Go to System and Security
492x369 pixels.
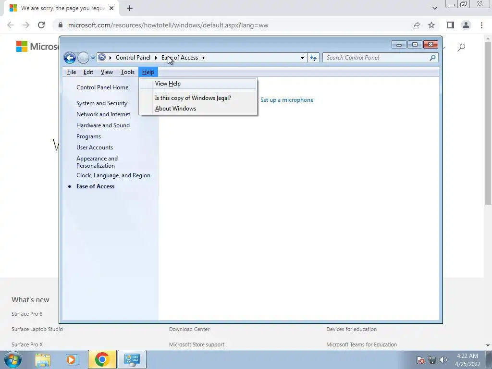click(102, 103)
